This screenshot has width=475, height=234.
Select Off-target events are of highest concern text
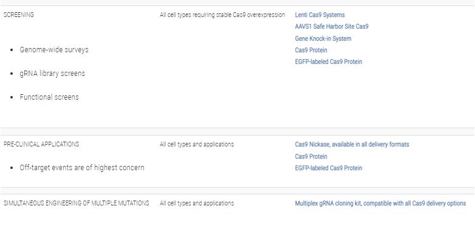pyautogui.click(x=82, y=168)
